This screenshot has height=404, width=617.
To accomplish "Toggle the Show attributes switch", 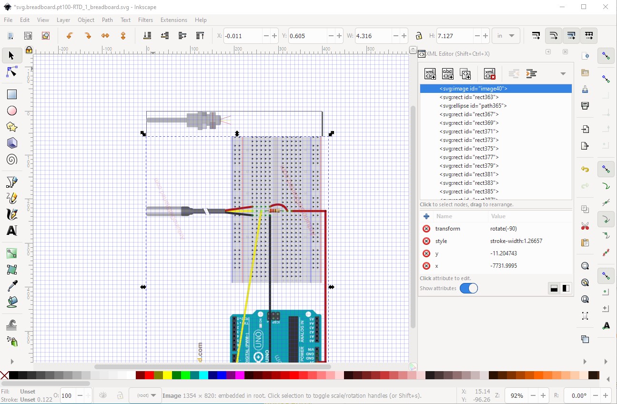I will click(x=469, y=288).
